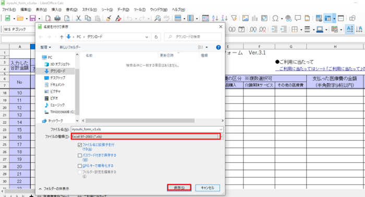The width and height of the screenshot is (365, 197).
Task: Open the データ(D) menu
Action: pos(123,9)
